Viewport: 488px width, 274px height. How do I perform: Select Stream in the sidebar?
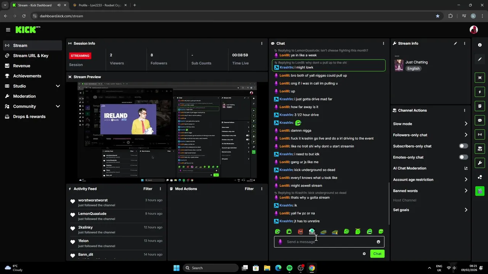32,45
